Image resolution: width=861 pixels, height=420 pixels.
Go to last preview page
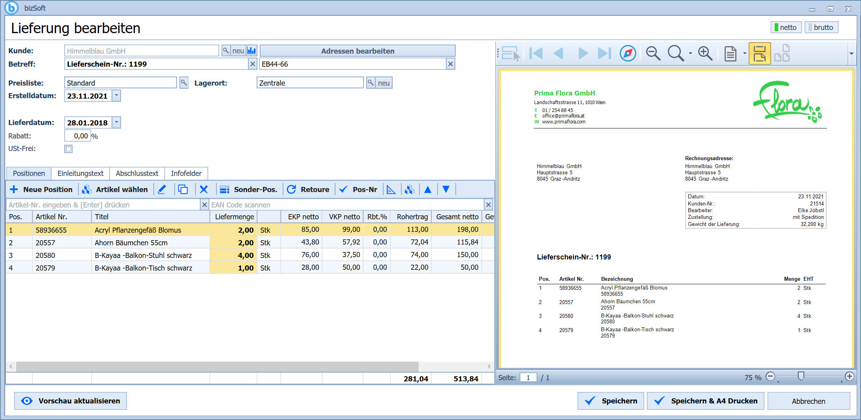click(x=604, y=53)
